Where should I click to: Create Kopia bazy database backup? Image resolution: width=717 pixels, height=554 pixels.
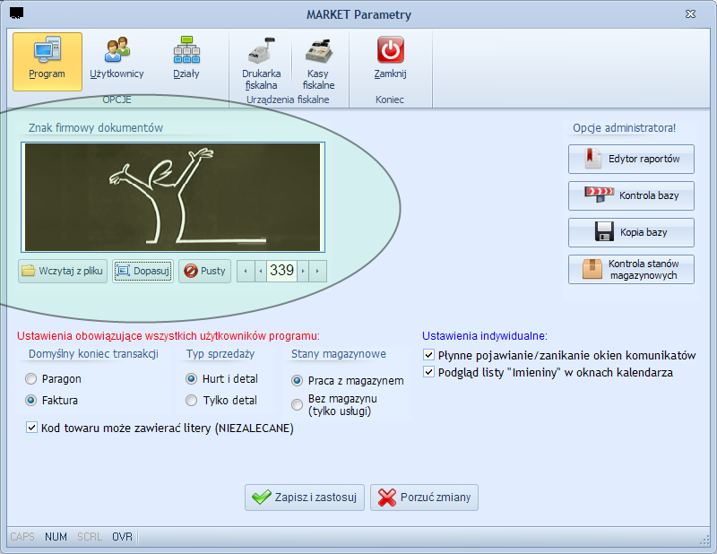click(x=631, y=232)
